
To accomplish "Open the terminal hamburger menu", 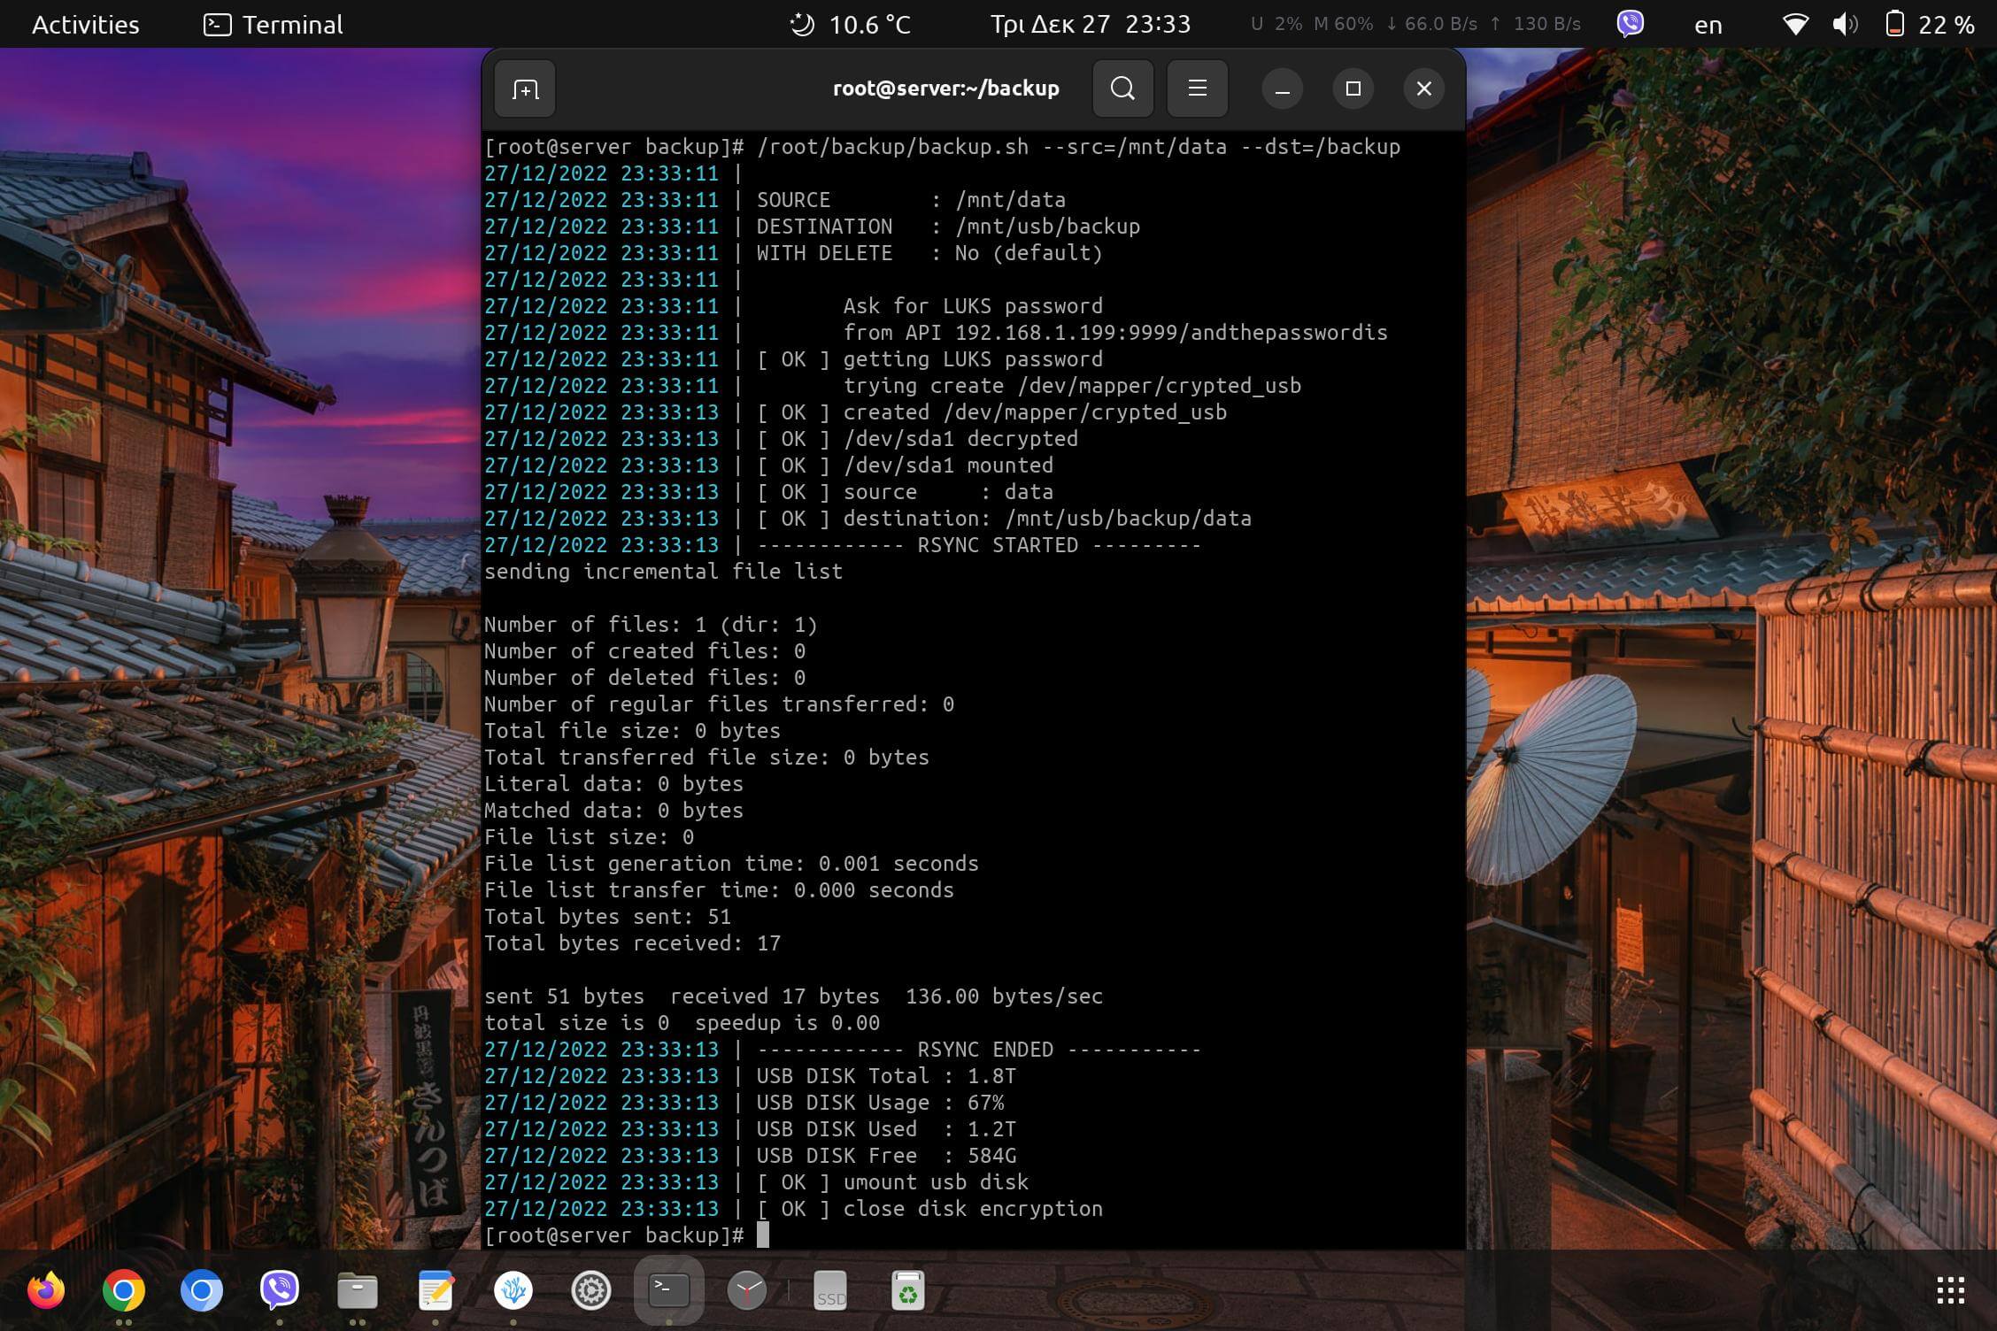I will [1197, 88].
